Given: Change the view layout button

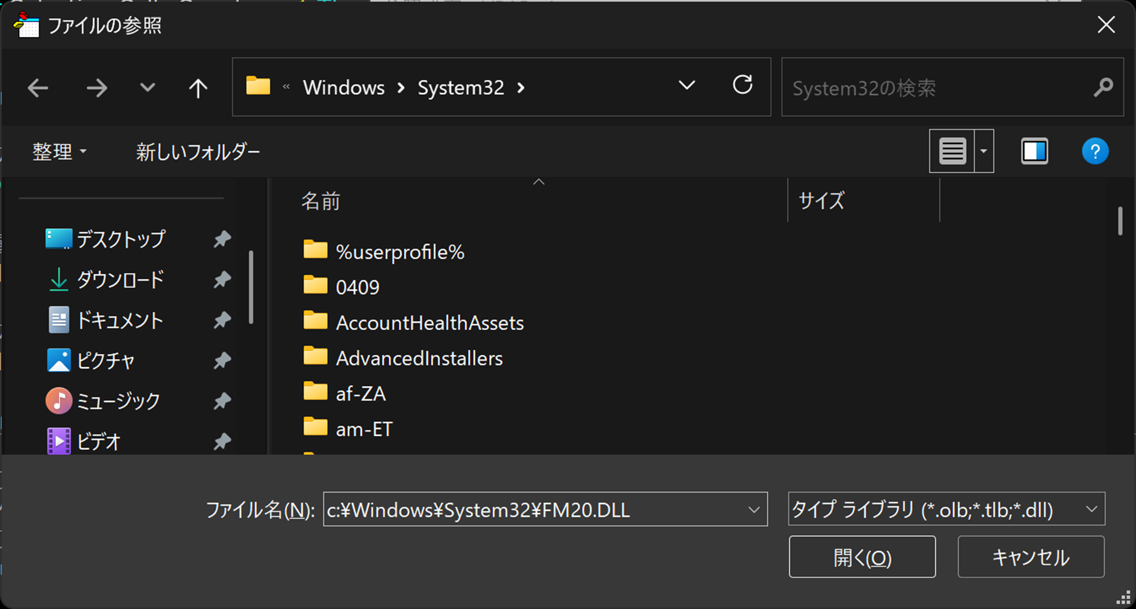Looking at the screenshot, I should (x=952, y=151).
